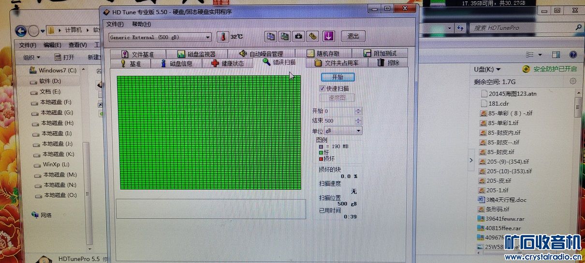Switch to the 健康状态 tab
The image size is (585, 263).
click(227, 63)
